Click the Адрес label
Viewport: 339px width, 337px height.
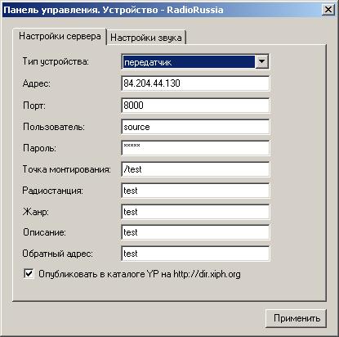(37, 83)
